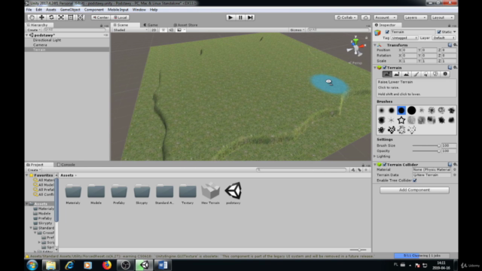The width and height of the screenshot is (482, 271).
Task: Toggle scene lighting sun icon
Action: (x=163, y=30)
